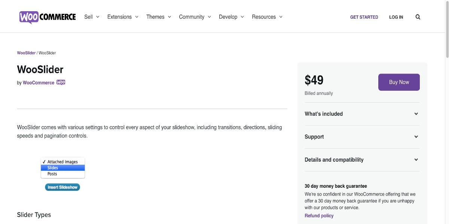Click the WooSlider breadcrumb link
Image resolution: width=449 pixels, height=224 pixels.
pyautogui.click(x=26, y=53)
